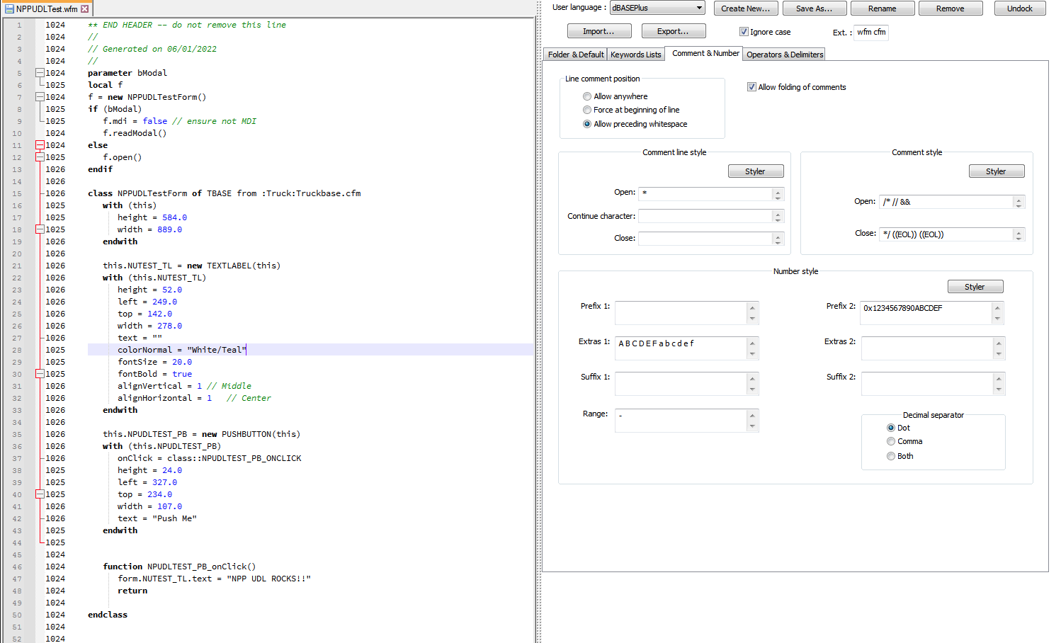Screen dimensions: 1061x643
Task: Click 'f.mdi = false' code line
Action: (179, 121)
